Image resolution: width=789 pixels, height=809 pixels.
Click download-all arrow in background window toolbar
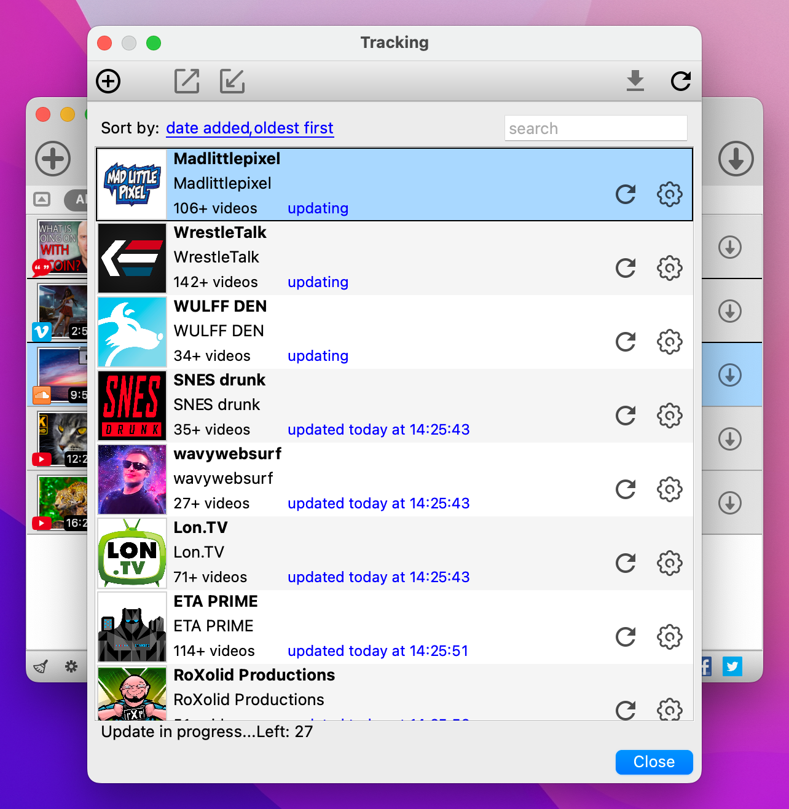pyautogui.click(x=736, y=159)
